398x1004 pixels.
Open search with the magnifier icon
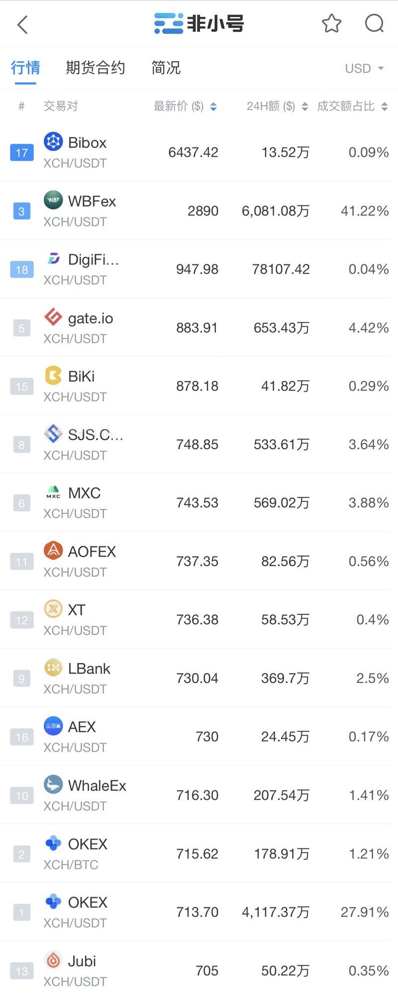tap(374, 23)
